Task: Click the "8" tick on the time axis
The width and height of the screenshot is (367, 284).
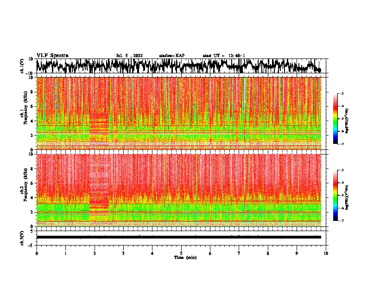Action: click(x=268, y=253)
